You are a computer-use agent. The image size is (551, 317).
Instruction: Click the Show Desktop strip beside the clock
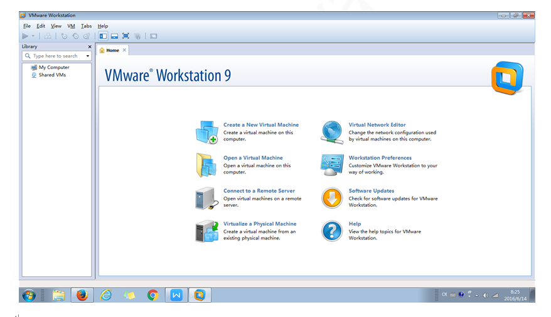pyautogui.click(x=532, y=295)
